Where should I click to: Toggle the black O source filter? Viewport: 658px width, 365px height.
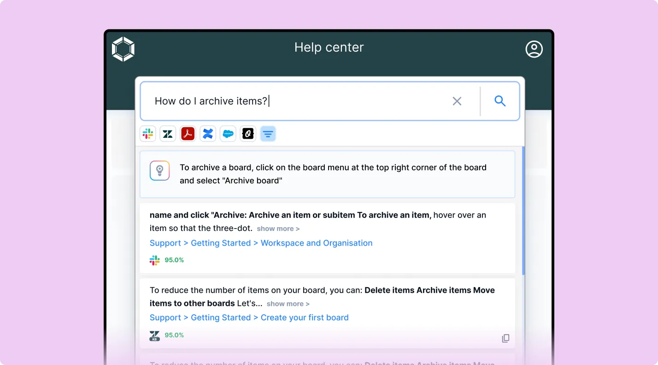248,134
